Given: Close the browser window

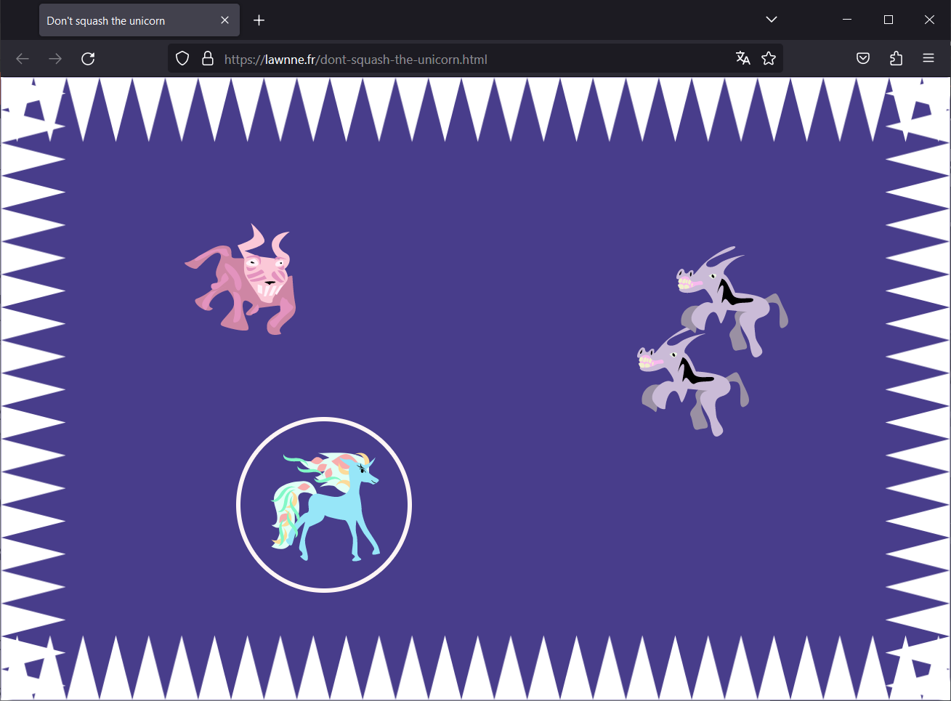Looking at the screenshot, I should [x=929, y=20].
